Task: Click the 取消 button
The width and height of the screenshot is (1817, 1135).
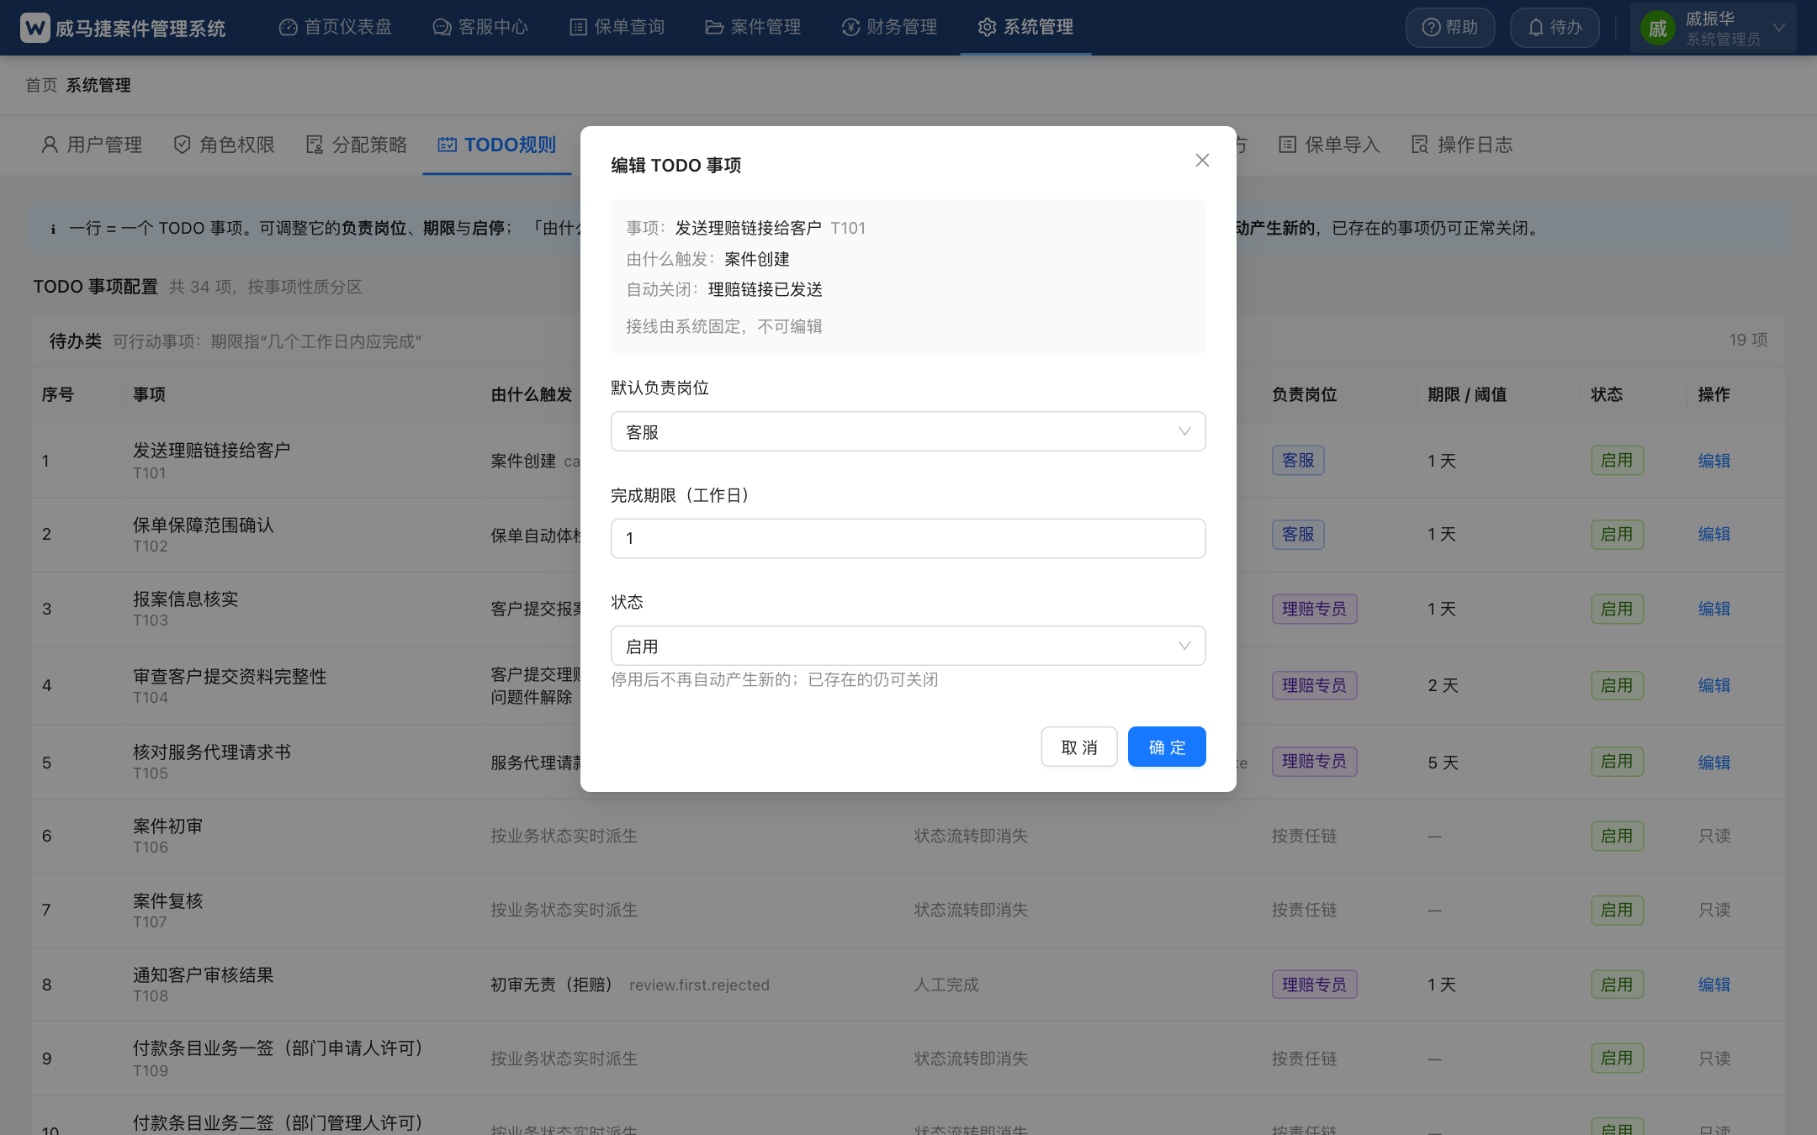Action: [x=1079, y=747]
